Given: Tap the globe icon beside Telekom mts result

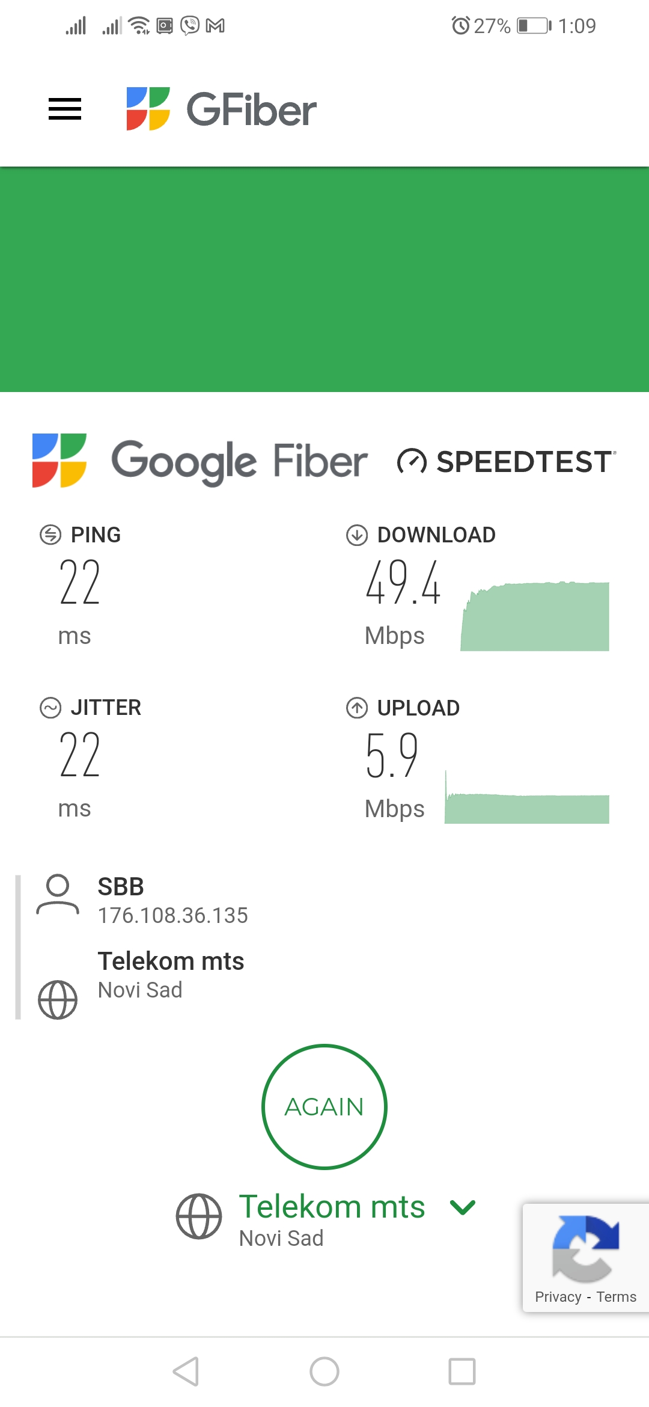Looking at the screenshot, I should (x=58, y=1000).
